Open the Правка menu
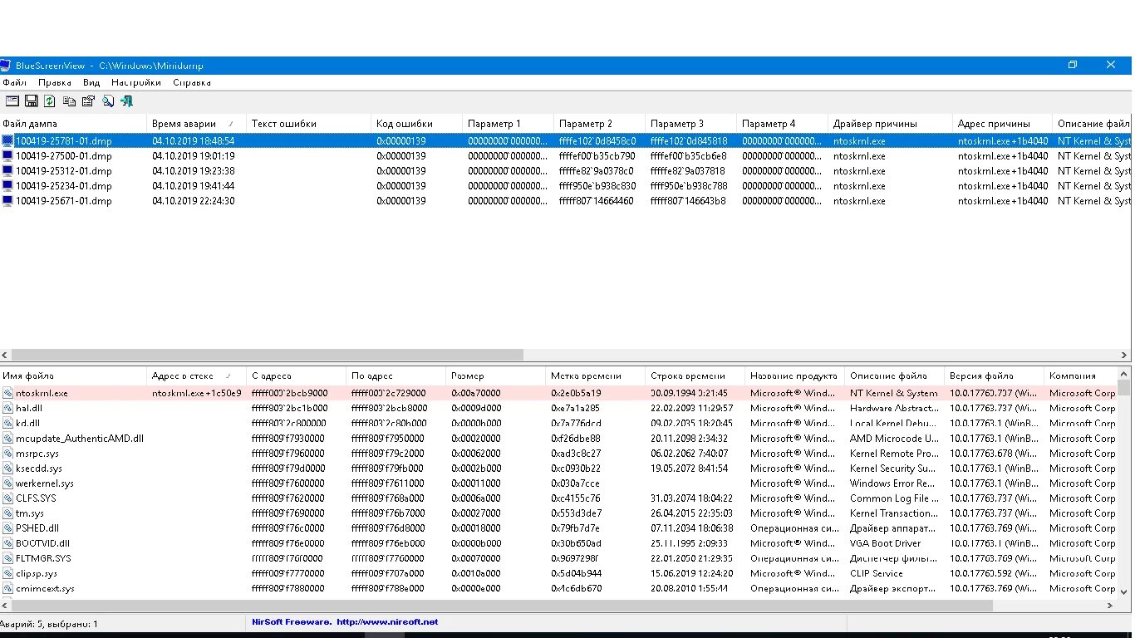The width and height of the screenshot is (1135, 638). (x=55, y=82)
